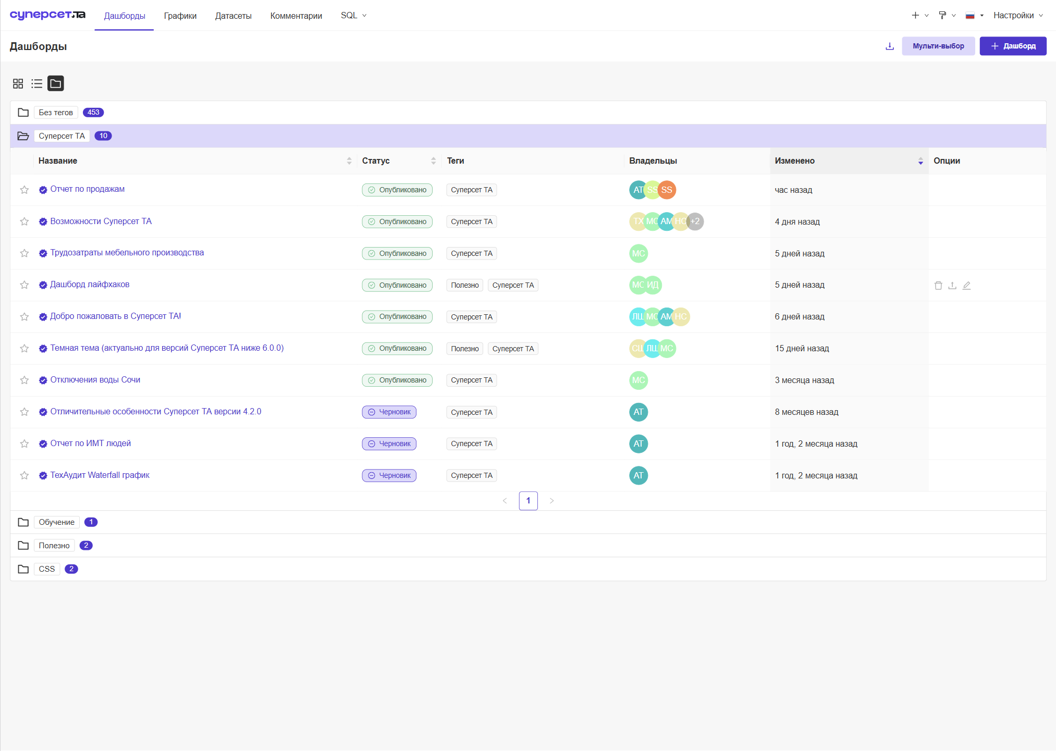This screenshot has height=751, width=1056.
Task: Edit Дашборд лайфхаков with pencil icon
Action: (966, 285)
